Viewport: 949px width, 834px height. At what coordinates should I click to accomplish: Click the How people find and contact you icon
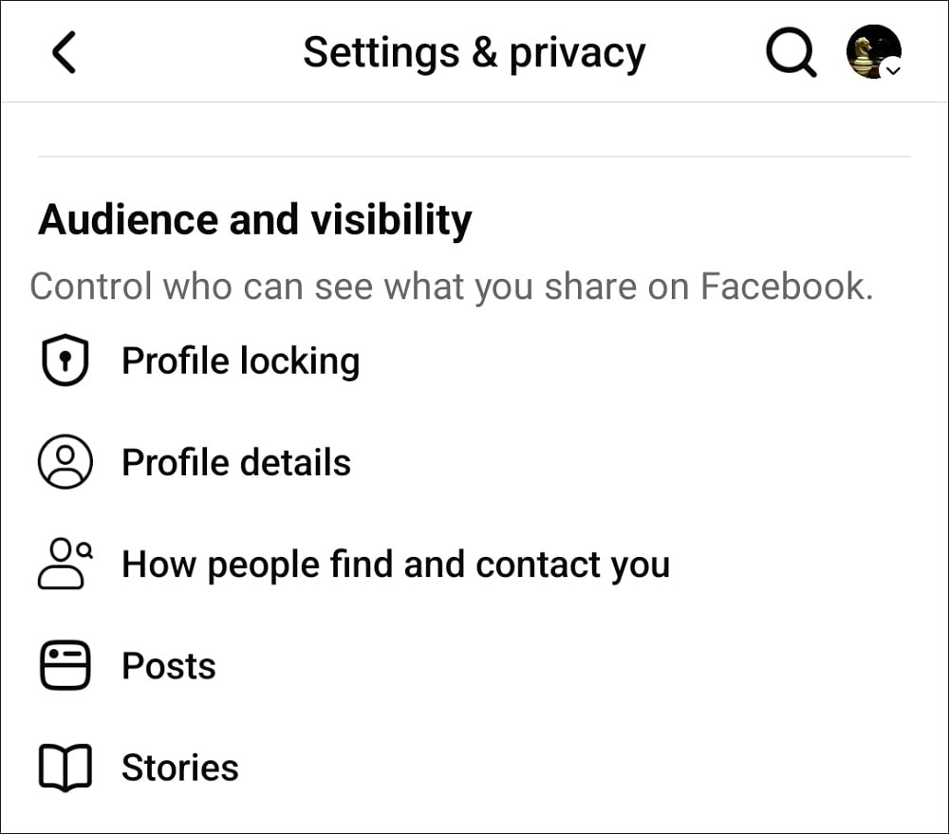65,564
